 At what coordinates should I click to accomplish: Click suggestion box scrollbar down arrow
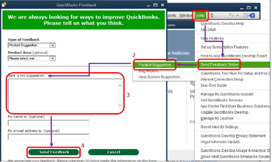(120, 105)
